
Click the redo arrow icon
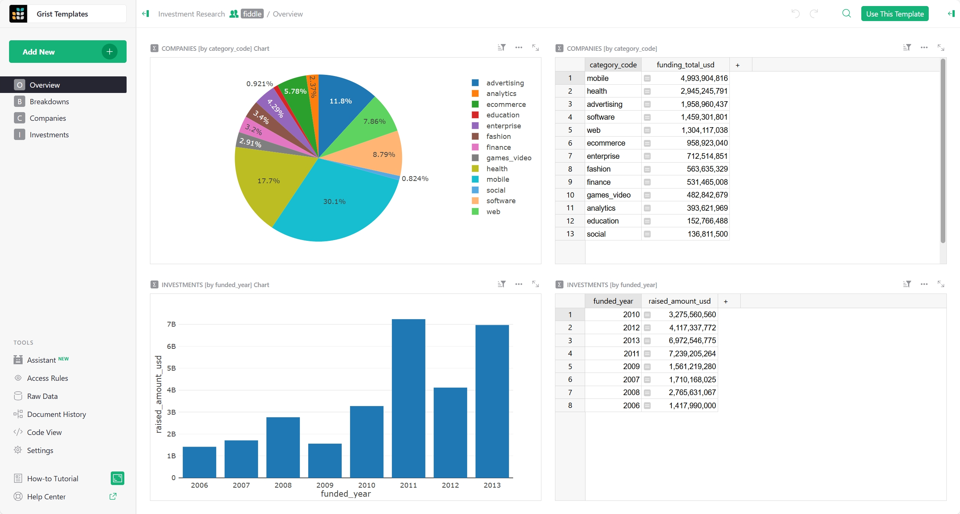[814, 14]
